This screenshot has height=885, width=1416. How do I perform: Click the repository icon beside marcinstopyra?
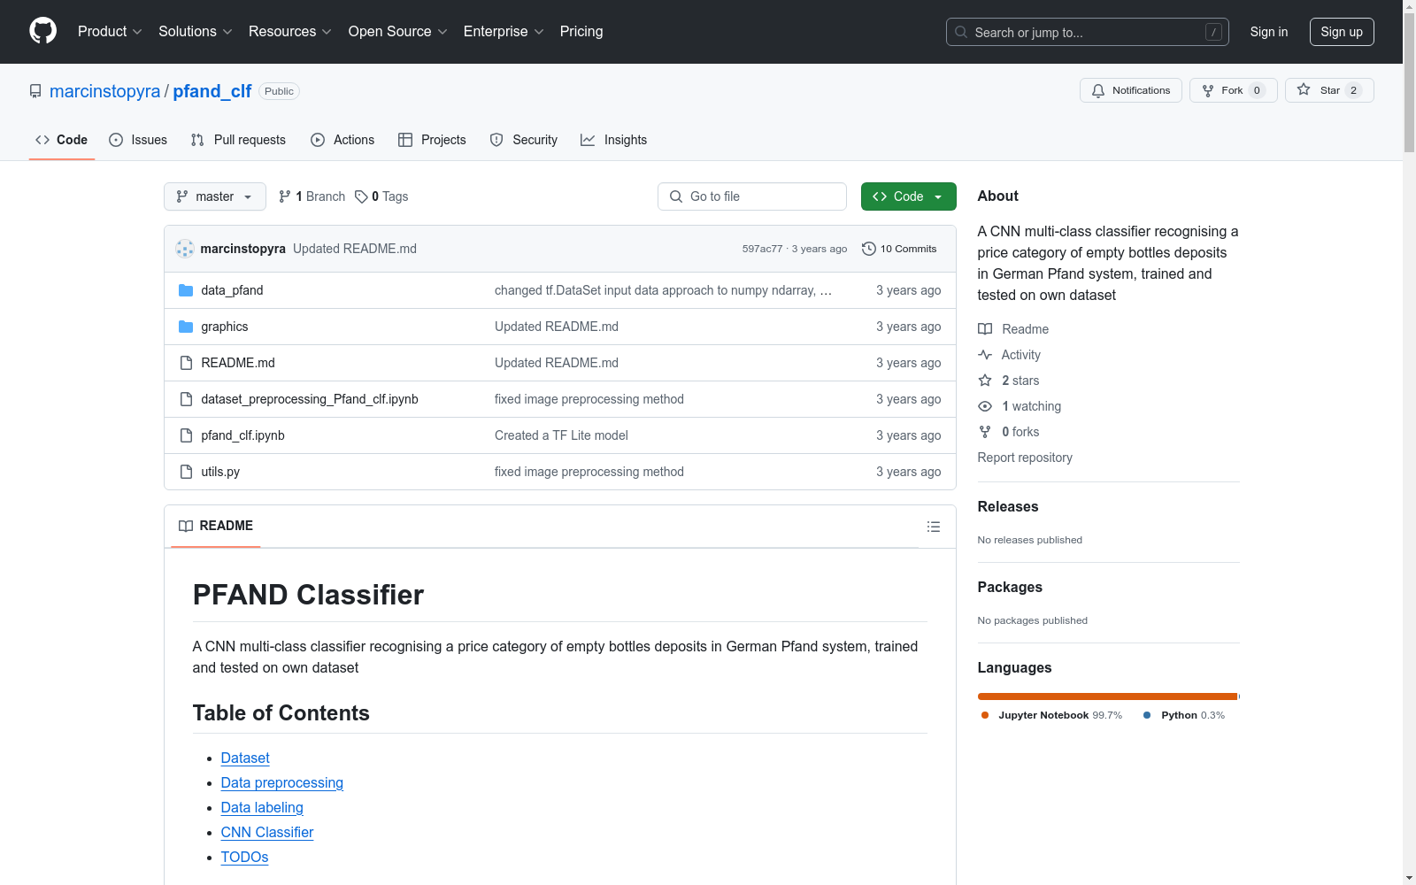pyautogui.click(x=35, y=91)
